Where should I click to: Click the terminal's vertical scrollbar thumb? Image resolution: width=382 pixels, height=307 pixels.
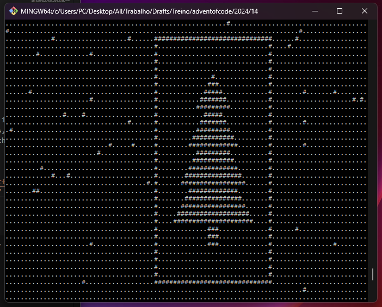coord(373,274)
